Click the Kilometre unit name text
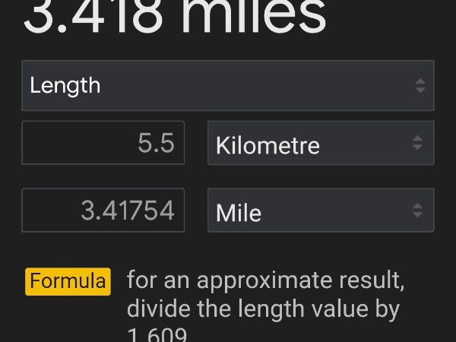 click(x=268, y=144)
